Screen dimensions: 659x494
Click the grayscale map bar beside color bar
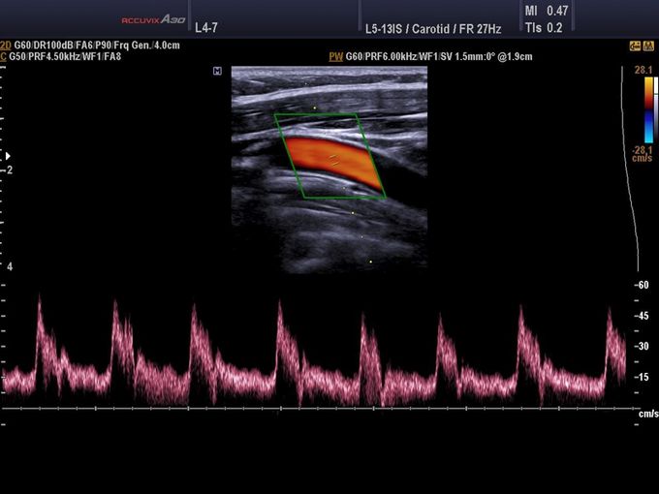(656, 109)
